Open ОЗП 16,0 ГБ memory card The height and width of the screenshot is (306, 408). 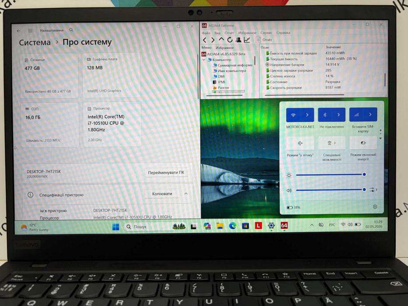[50, 125]
